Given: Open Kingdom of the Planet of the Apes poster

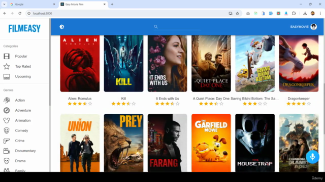Looking at the screenshot, I should pos(299,143).
